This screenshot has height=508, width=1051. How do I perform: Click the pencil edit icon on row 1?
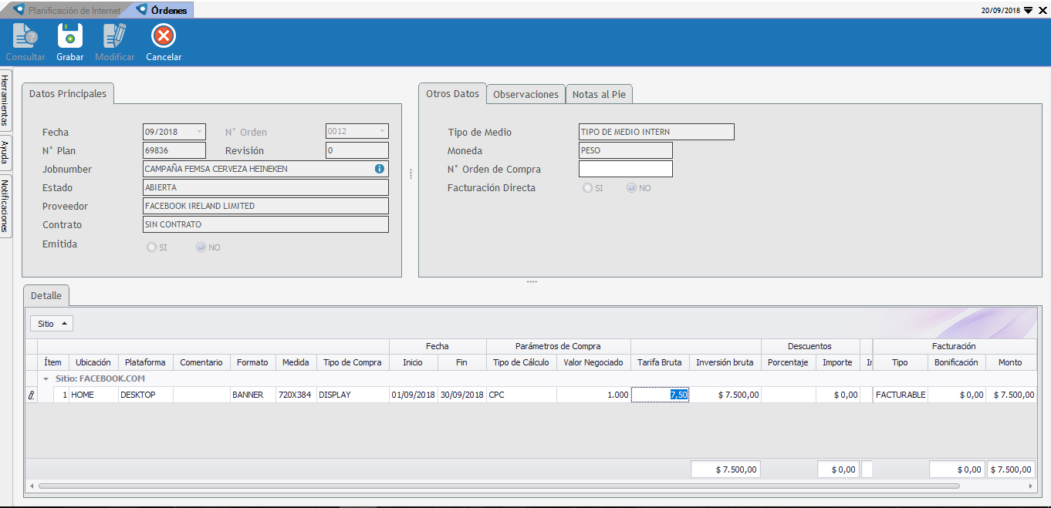click(x=32, y=395)
